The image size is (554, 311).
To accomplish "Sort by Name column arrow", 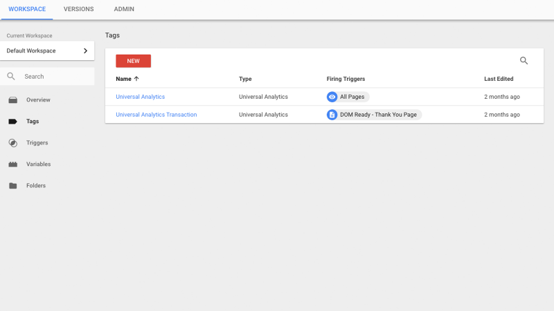I will tap(136, 79).
